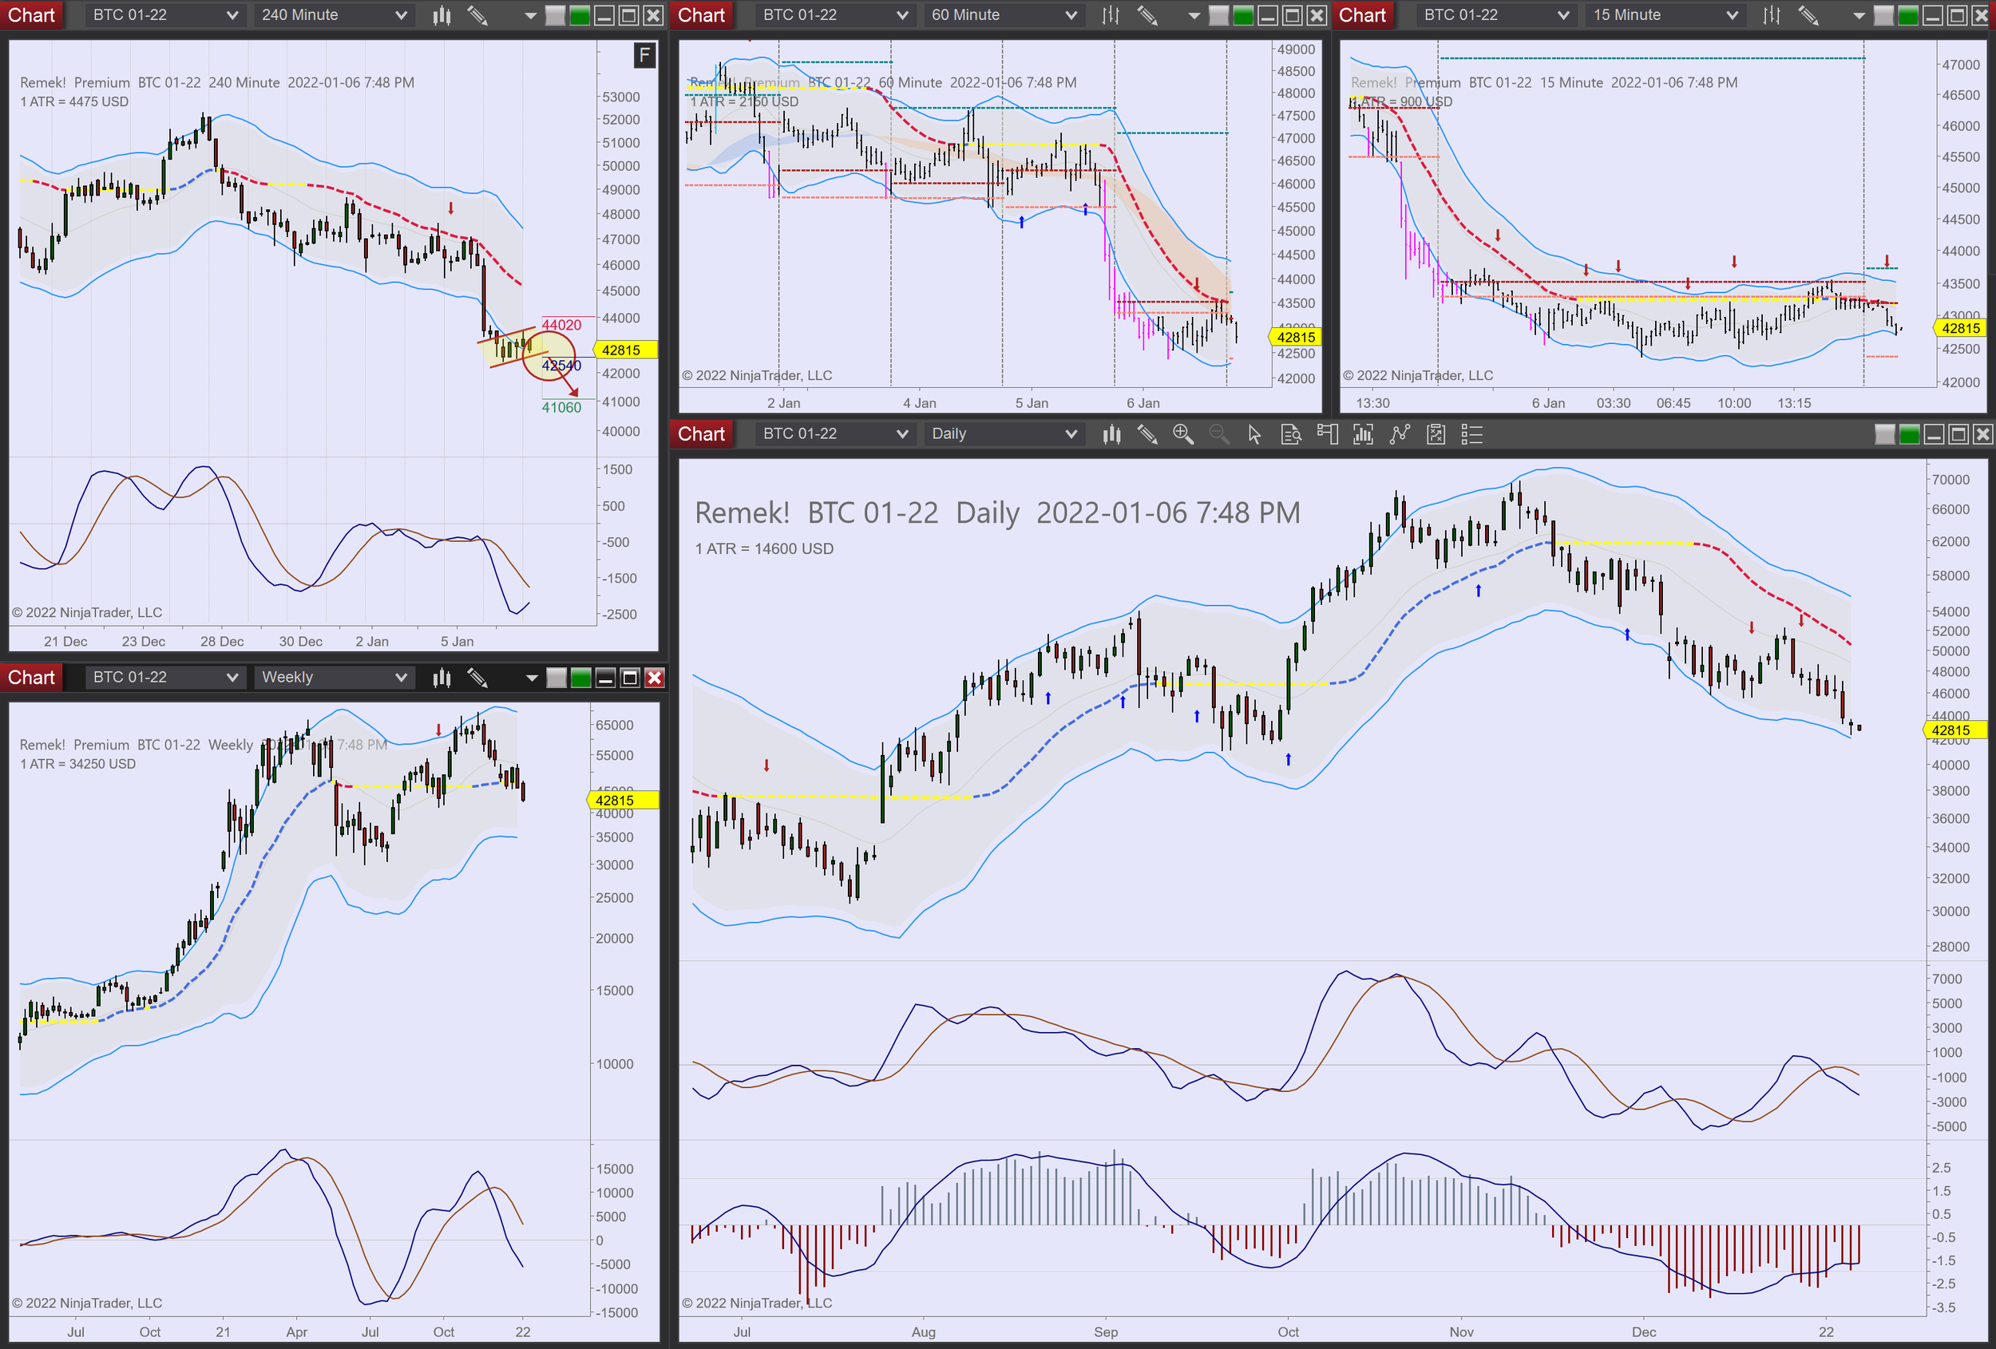Open Data Box icon on Daily chart

tap(1290, 434)
